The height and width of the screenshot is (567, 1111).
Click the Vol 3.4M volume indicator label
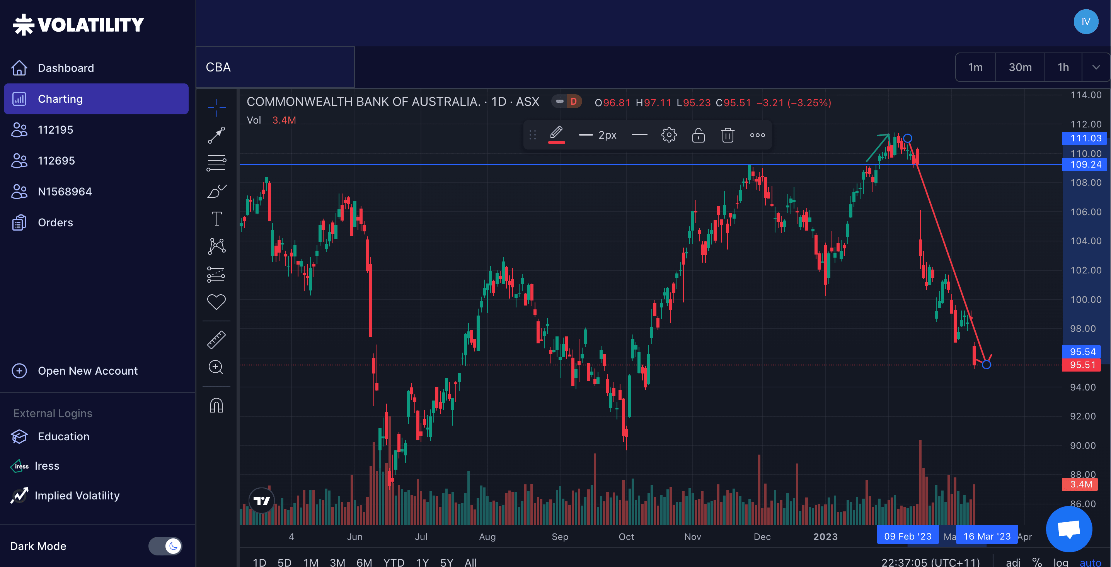coord(271,120)
